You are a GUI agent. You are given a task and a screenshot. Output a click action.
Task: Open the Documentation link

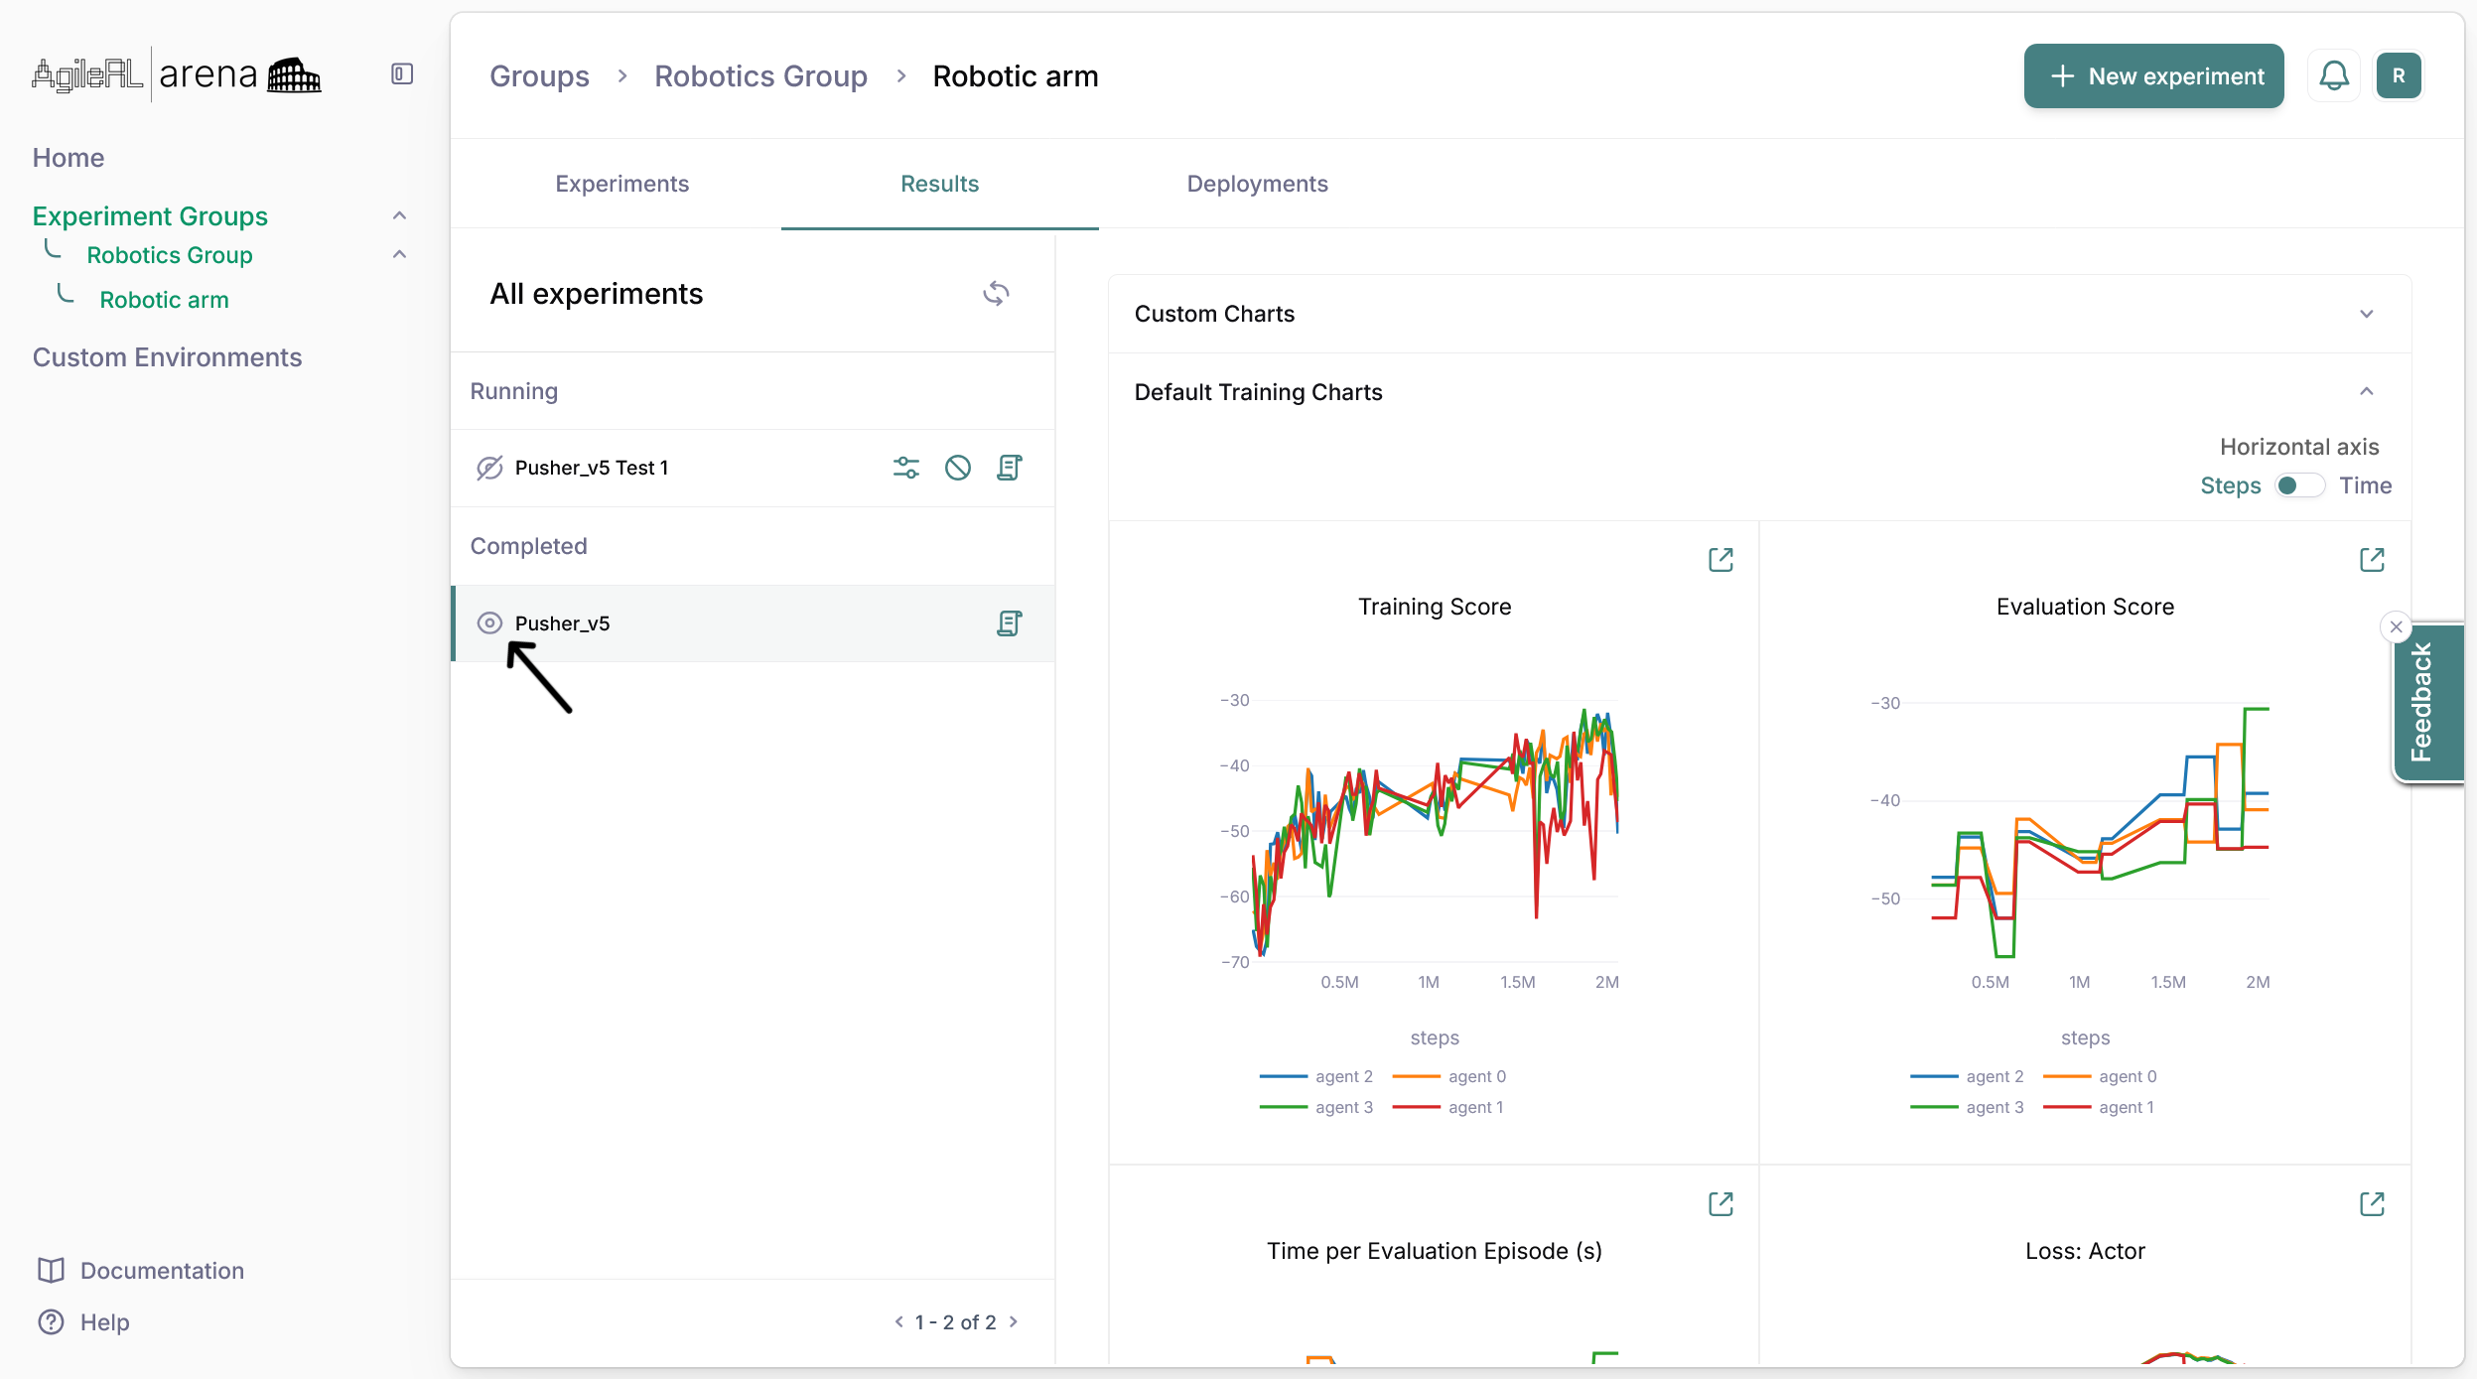click(162, 1271)
